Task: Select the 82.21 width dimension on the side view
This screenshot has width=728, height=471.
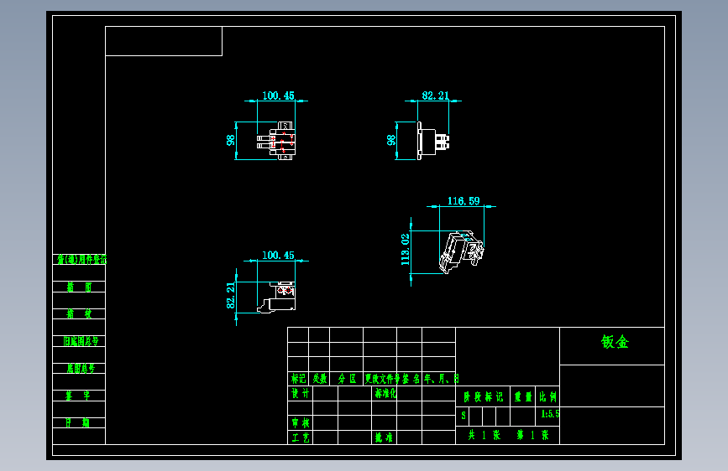Action: click(x=435, y=96)
